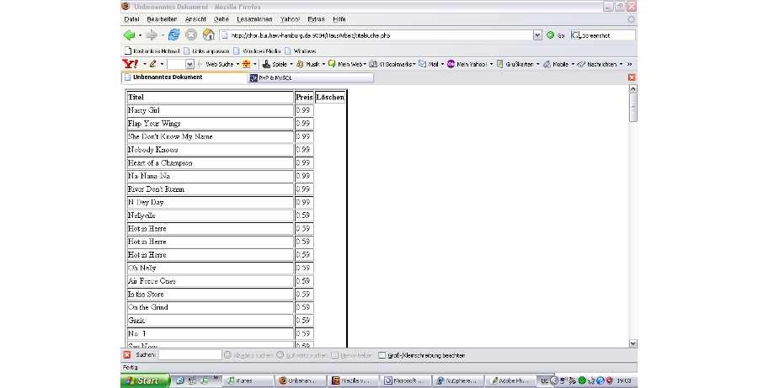The width and height of the screenshot is (758, 388).
Task: Enable Groß-/Kleinschreibung beachten checkbox
Action: coord(382,355)
